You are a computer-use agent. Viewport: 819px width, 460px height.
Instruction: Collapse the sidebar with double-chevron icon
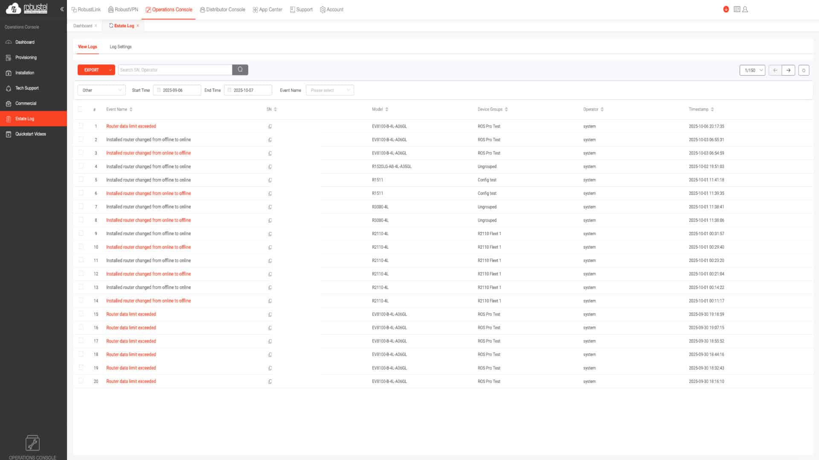click(62, 9)
